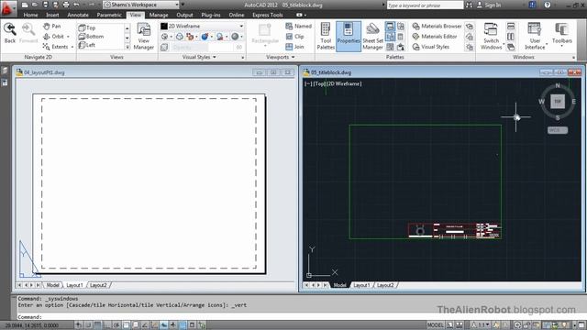The height and width of the screenshot is (330, 587).
Task: Click the viewport controls [-] label
Action: click(307, 83)
